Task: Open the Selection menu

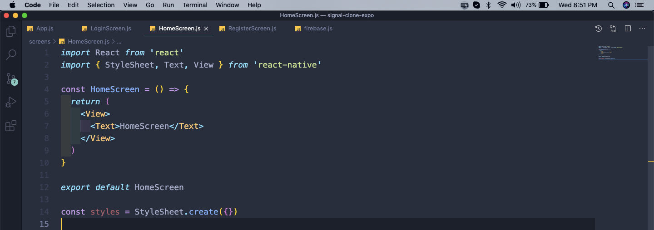Action: point(101,5)
